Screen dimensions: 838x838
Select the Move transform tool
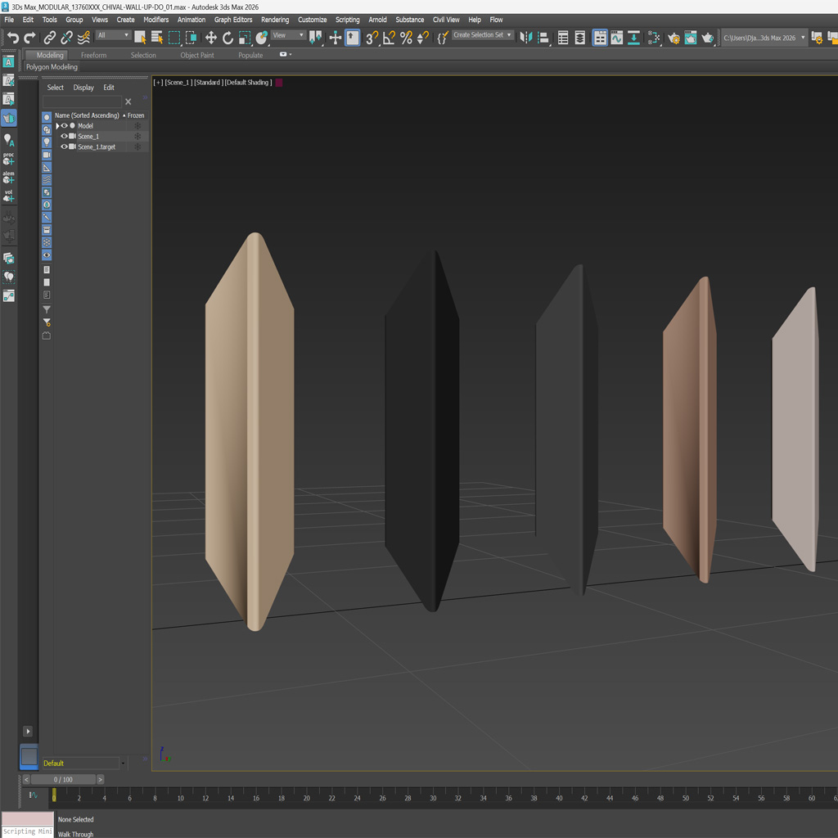[x=210, y=38]
